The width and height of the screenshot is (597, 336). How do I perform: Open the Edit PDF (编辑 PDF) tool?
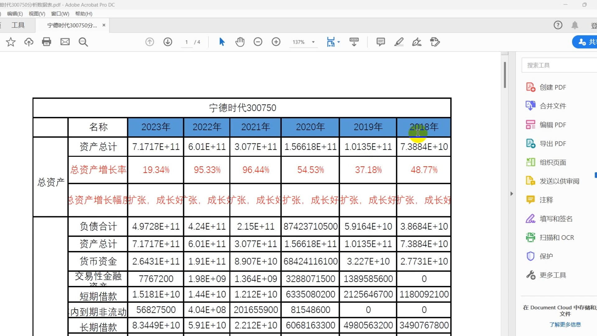pos(546,125)
